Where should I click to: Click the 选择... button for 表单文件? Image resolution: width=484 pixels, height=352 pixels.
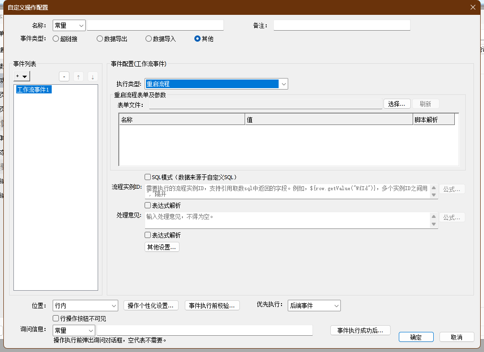pos(397,104)
